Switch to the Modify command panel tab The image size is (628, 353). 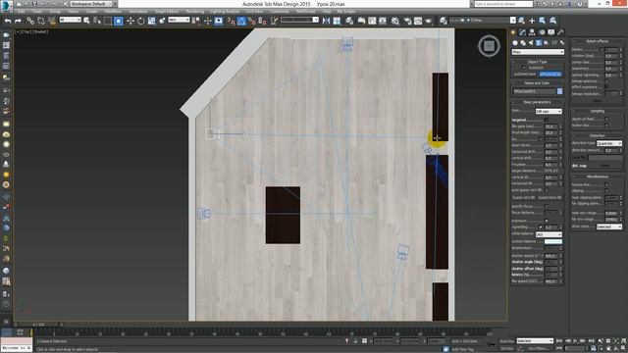pos(523,32)
